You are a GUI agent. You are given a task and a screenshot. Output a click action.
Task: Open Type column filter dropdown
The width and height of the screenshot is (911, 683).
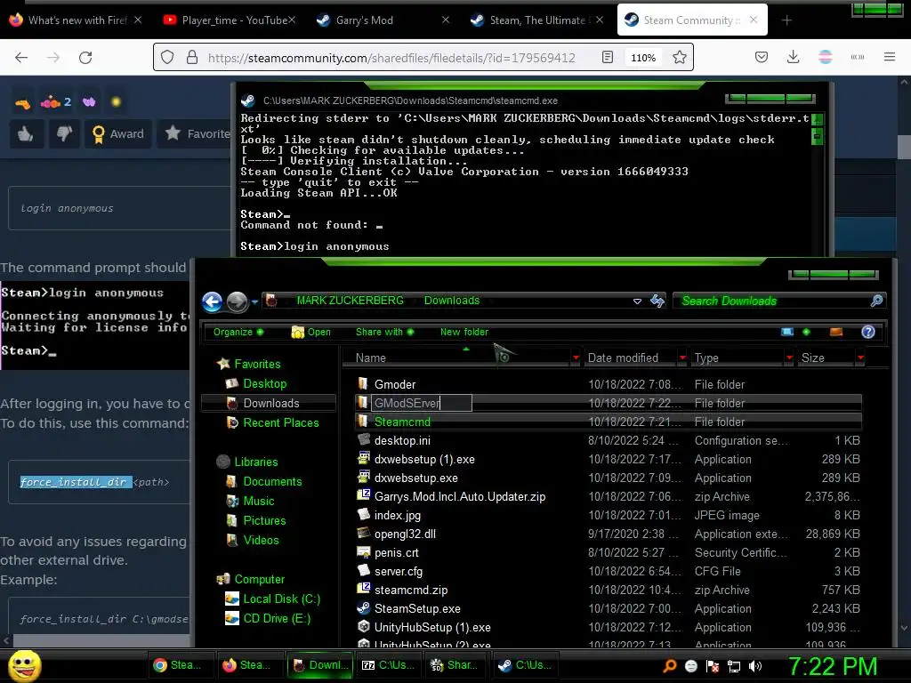click(x=789, y=358)
